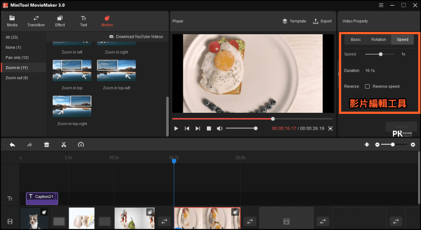
Task: Undo the last action
Action: click(x=12, y=145)
